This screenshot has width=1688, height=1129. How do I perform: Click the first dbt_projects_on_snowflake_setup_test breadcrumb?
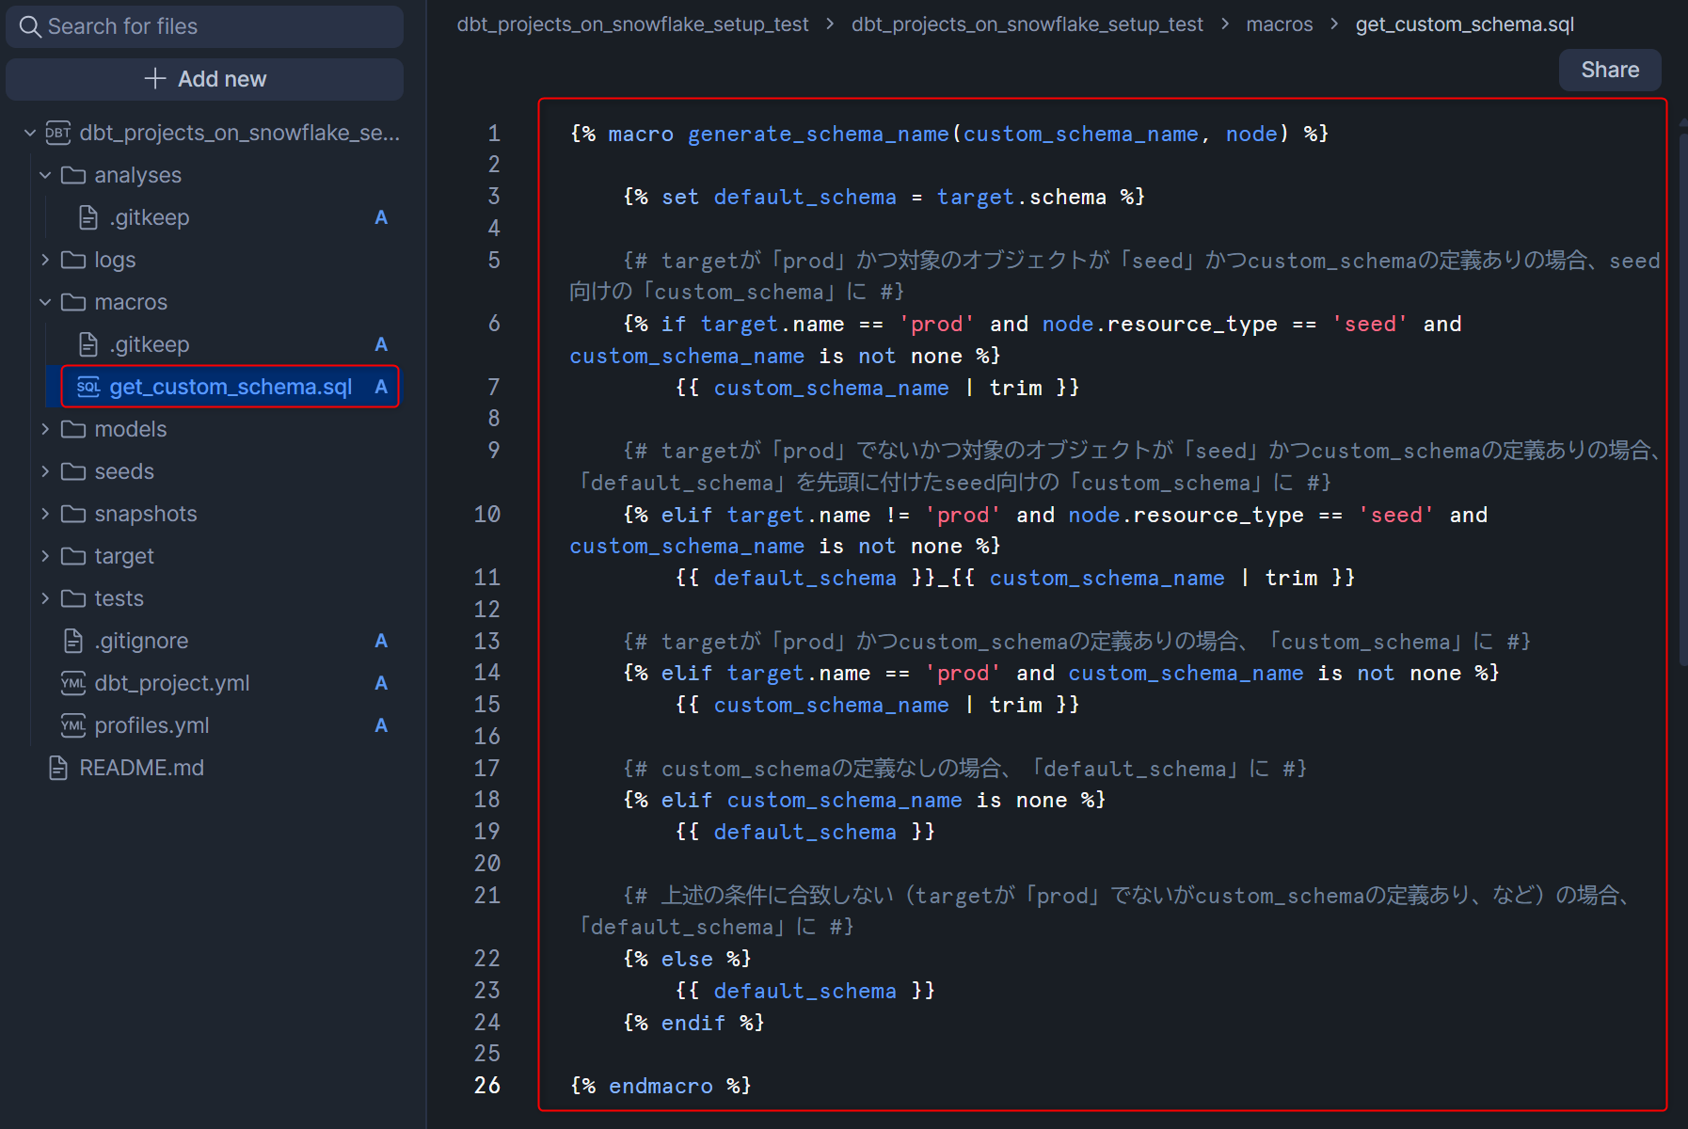[x=632, y=24]
